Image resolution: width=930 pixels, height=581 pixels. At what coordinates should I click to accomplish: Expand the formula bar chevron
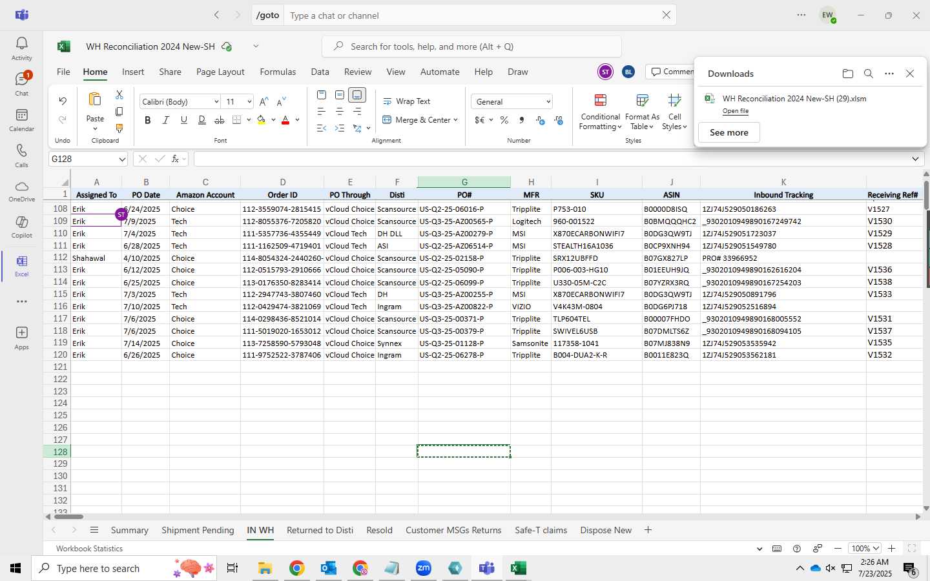coord(915,159)
